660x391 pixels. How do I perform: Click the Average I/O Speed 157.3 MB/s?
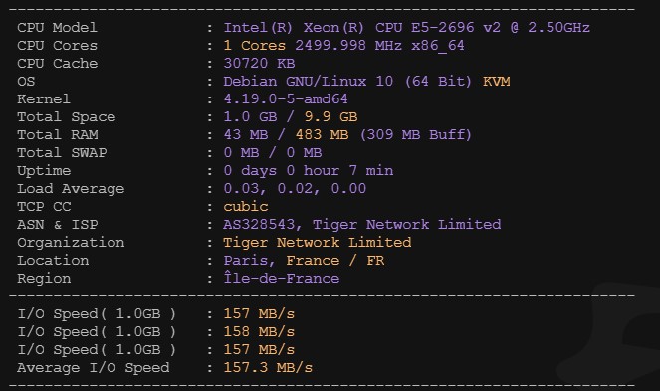(268, 367)
